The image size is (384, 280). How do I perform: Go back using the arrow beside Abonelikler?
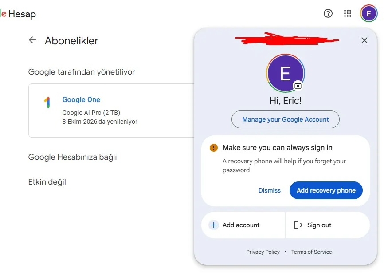(x=32, y=40)
